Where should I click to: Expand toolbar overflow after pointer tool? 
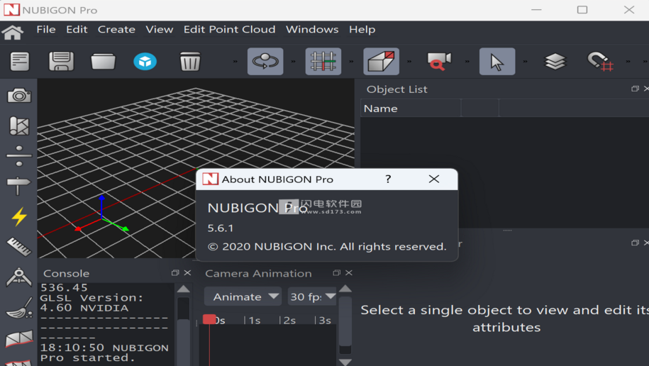[525, 61]
